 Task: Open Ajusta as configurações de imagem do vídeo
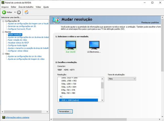tap(26, 59)
